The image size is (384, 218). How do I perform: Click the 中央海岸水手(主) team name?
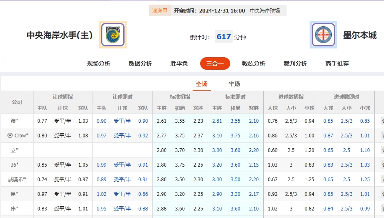click(60, 35)
